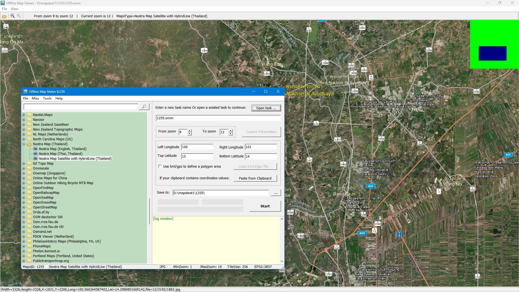The image size is (519, 292).
Task: Click the map tree vertical scrollbar
Action: [x=149, y=211]
